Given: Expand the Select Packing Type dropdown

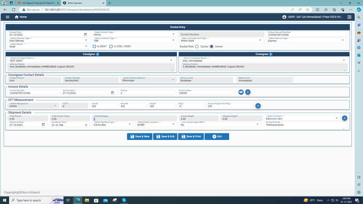Looking at the screenshot, I should coord(130,124).
